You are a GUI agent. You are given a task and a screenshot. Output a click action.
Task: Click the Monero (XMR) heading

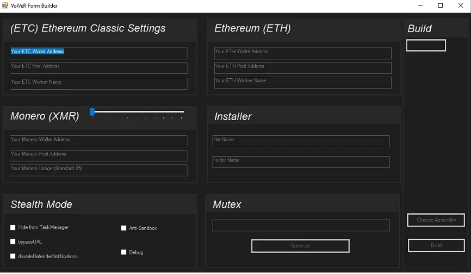[45, 116]
